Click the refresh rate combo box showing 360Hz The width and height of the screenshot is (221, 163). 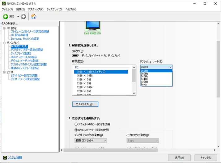point(156,67)
